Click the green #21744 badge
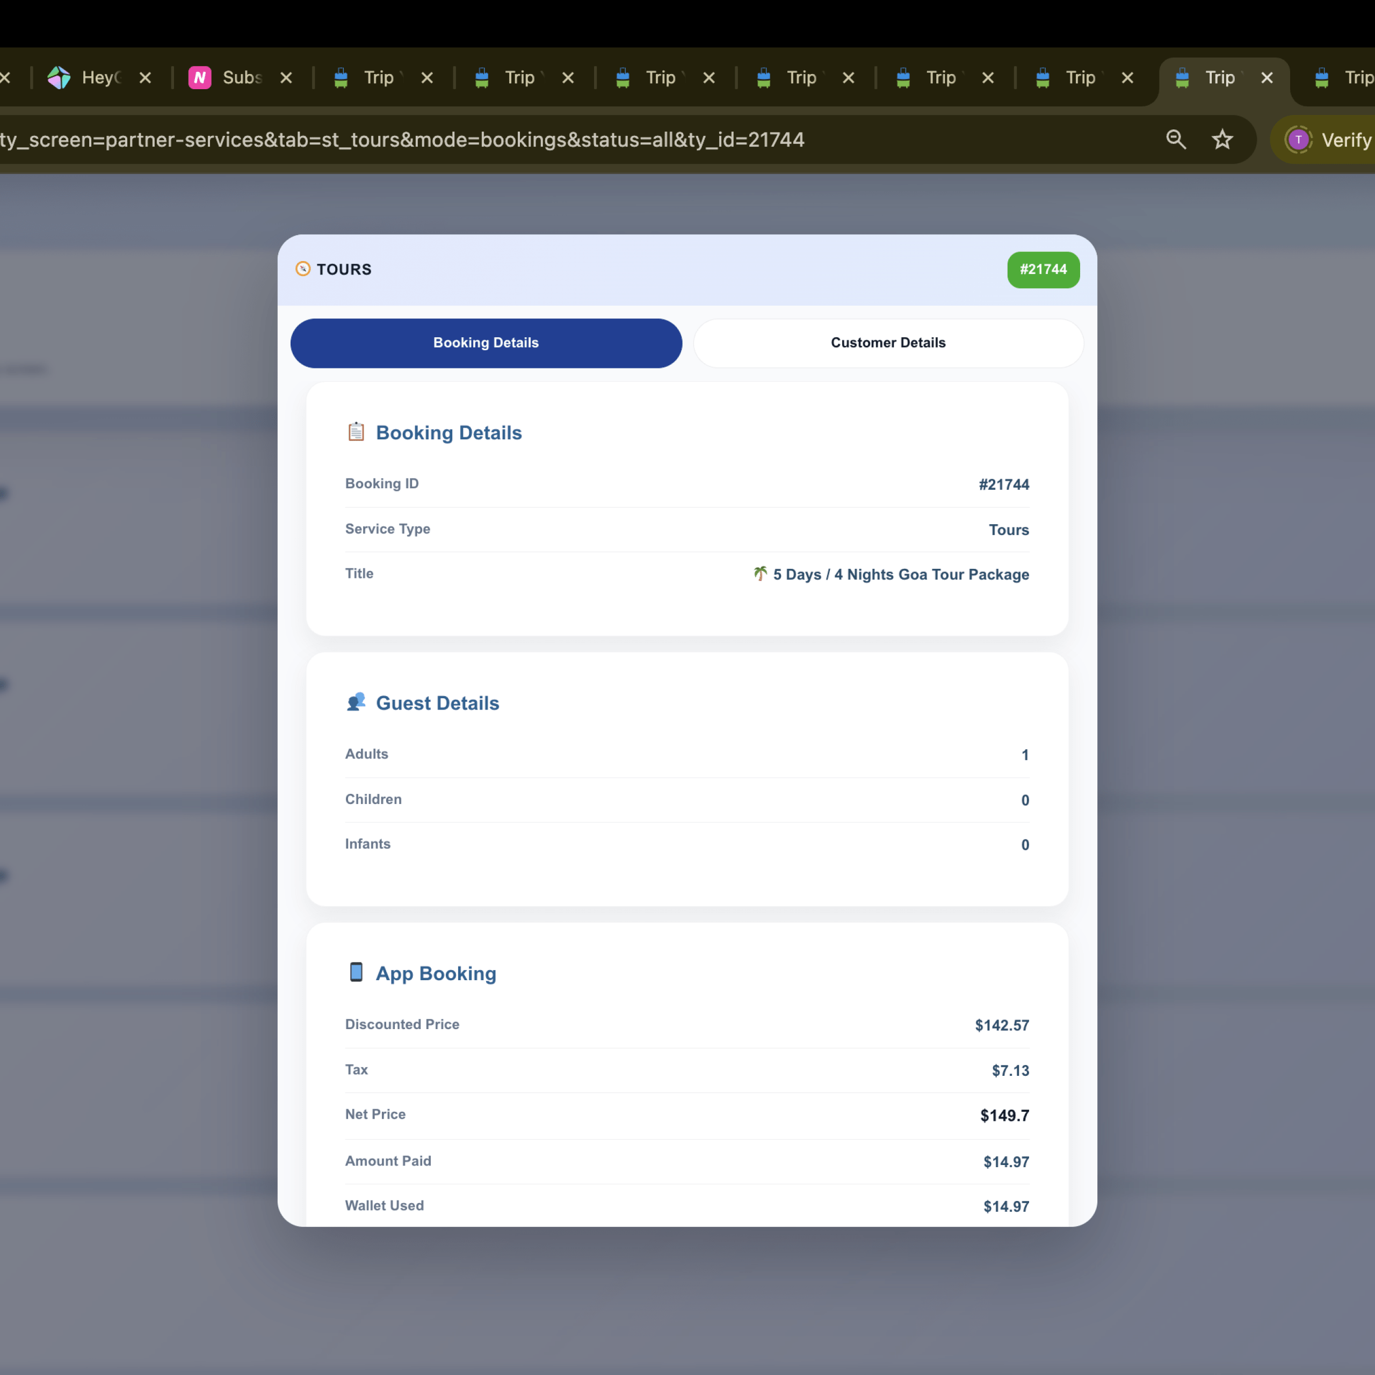The width and height of the screenshot is (1375, 1375). click(x=1043, y=270)
